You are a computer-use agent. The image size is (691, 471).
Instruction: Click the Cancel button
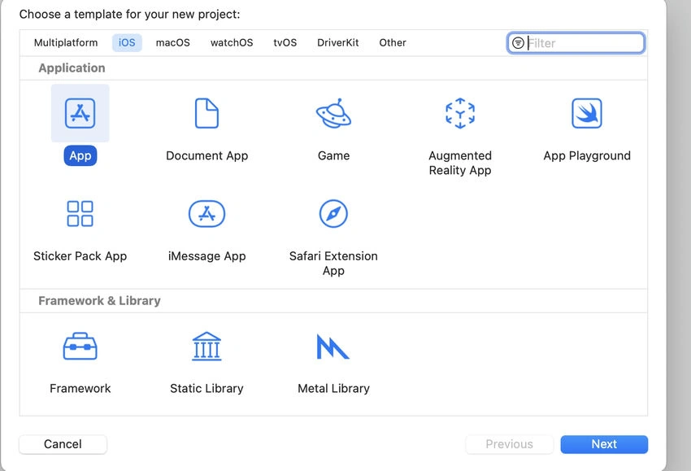(x=63, y=444)
